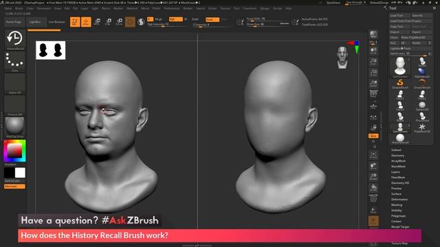This screenshot has width=440, height=247.
Task: Open the MatCap Gray material picker
Action: pos(14,128)
